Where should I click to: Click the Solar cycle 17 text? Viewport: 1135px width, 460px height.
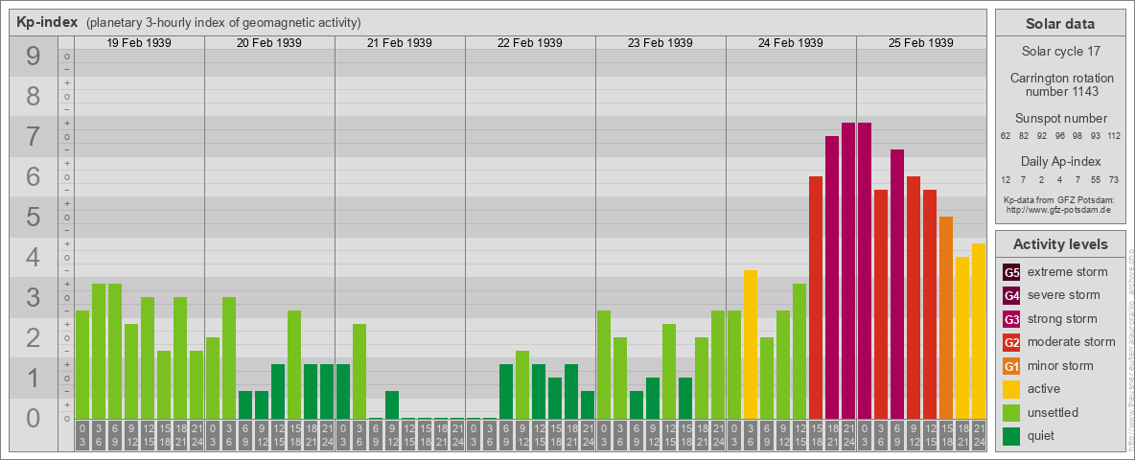(1060, 52)
